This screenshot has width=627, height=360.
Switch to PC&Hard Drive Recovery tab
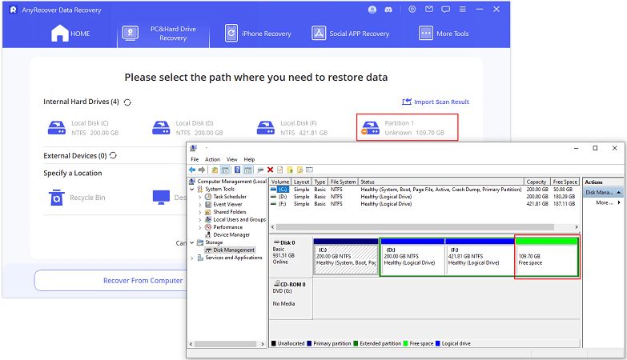[x=163, y=34]
